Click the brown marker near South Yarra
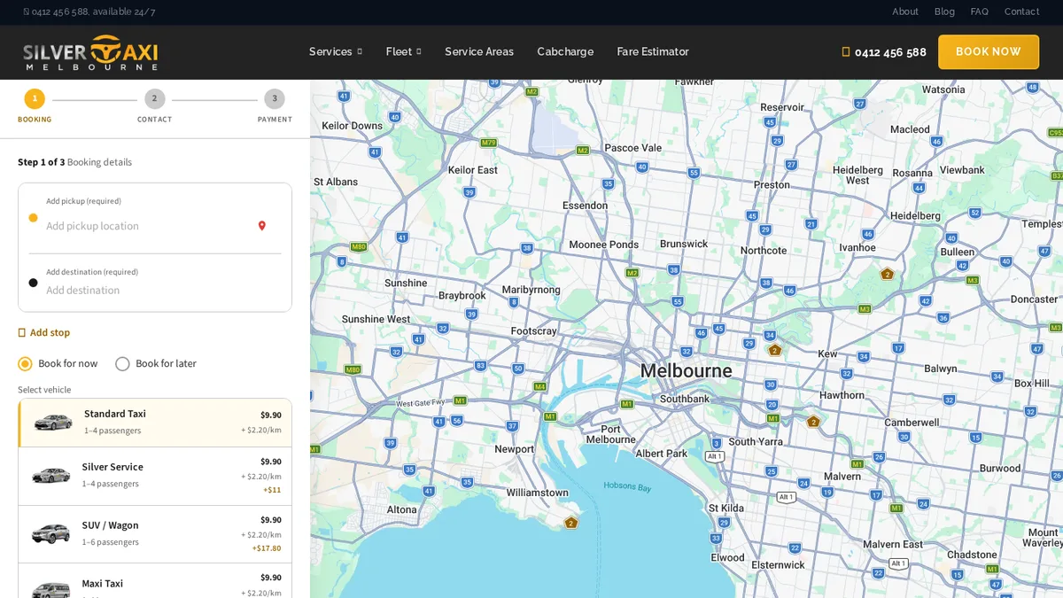This screenshot has height=598, width=1063. point(813,422)
